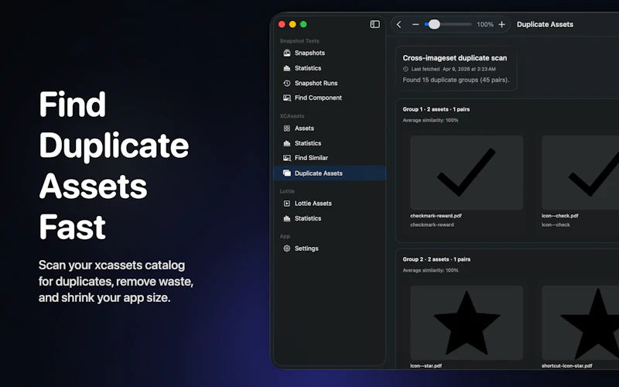Click the 100% zoom value
619x387 pixels.
(485, 25)
